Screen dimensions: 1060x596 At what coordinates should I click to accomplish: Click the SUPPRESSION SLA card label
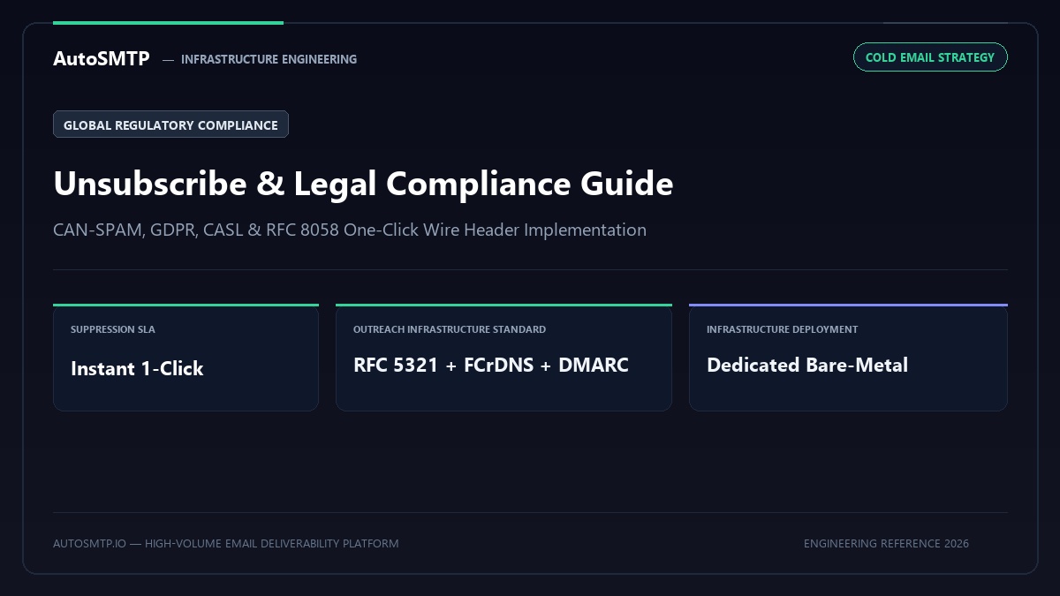click(x=113, y=329)
